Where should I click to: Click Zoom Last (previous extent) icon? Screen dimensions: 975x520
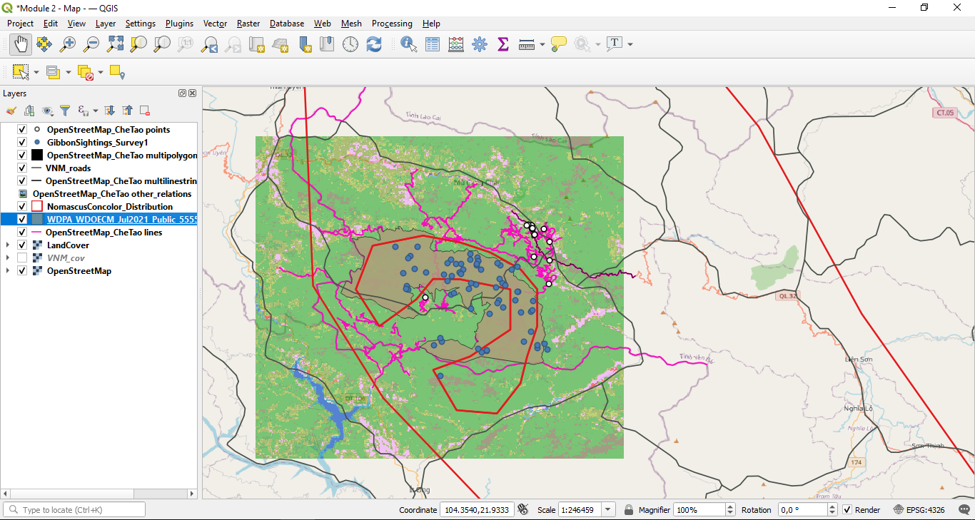pos(209,44)
